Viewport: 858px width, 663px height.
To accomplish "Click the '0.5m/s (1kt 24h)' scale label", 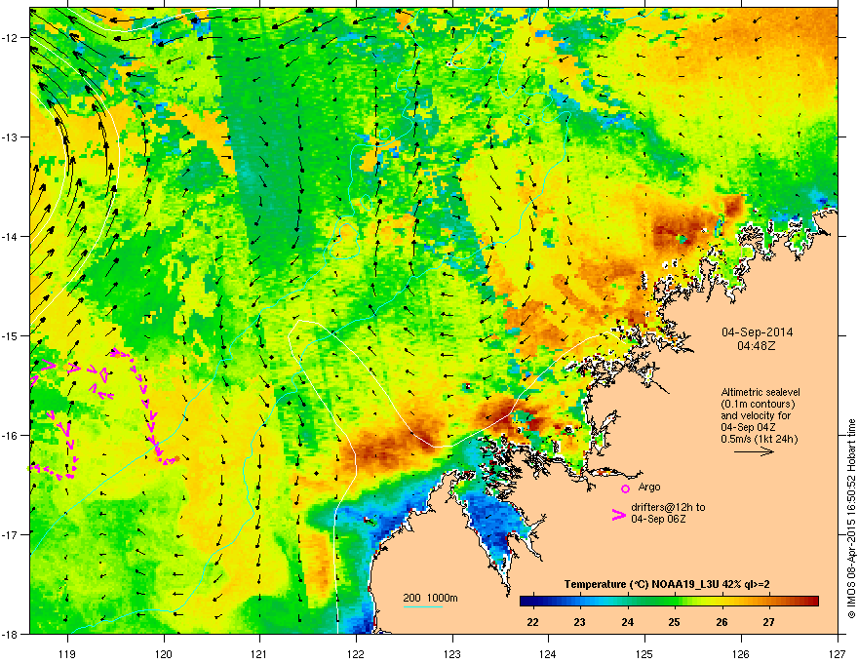I will [x=759, y=439].
